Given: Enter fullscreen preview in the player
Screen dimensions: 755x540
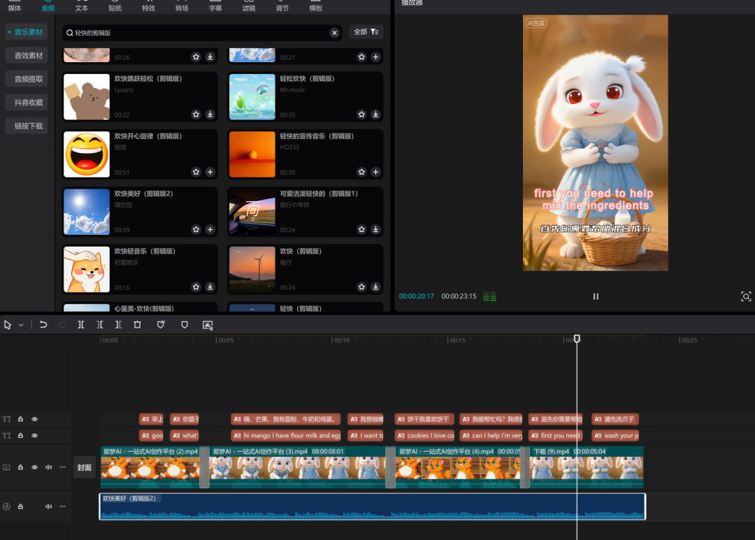Looking at the screenshot, I should click(x=746, y=296).
